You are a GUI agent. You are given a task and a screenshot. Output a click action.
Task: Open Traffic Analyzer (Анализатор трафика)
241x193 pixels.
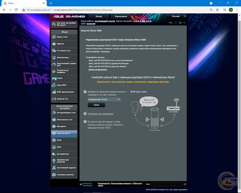[64, 71]
